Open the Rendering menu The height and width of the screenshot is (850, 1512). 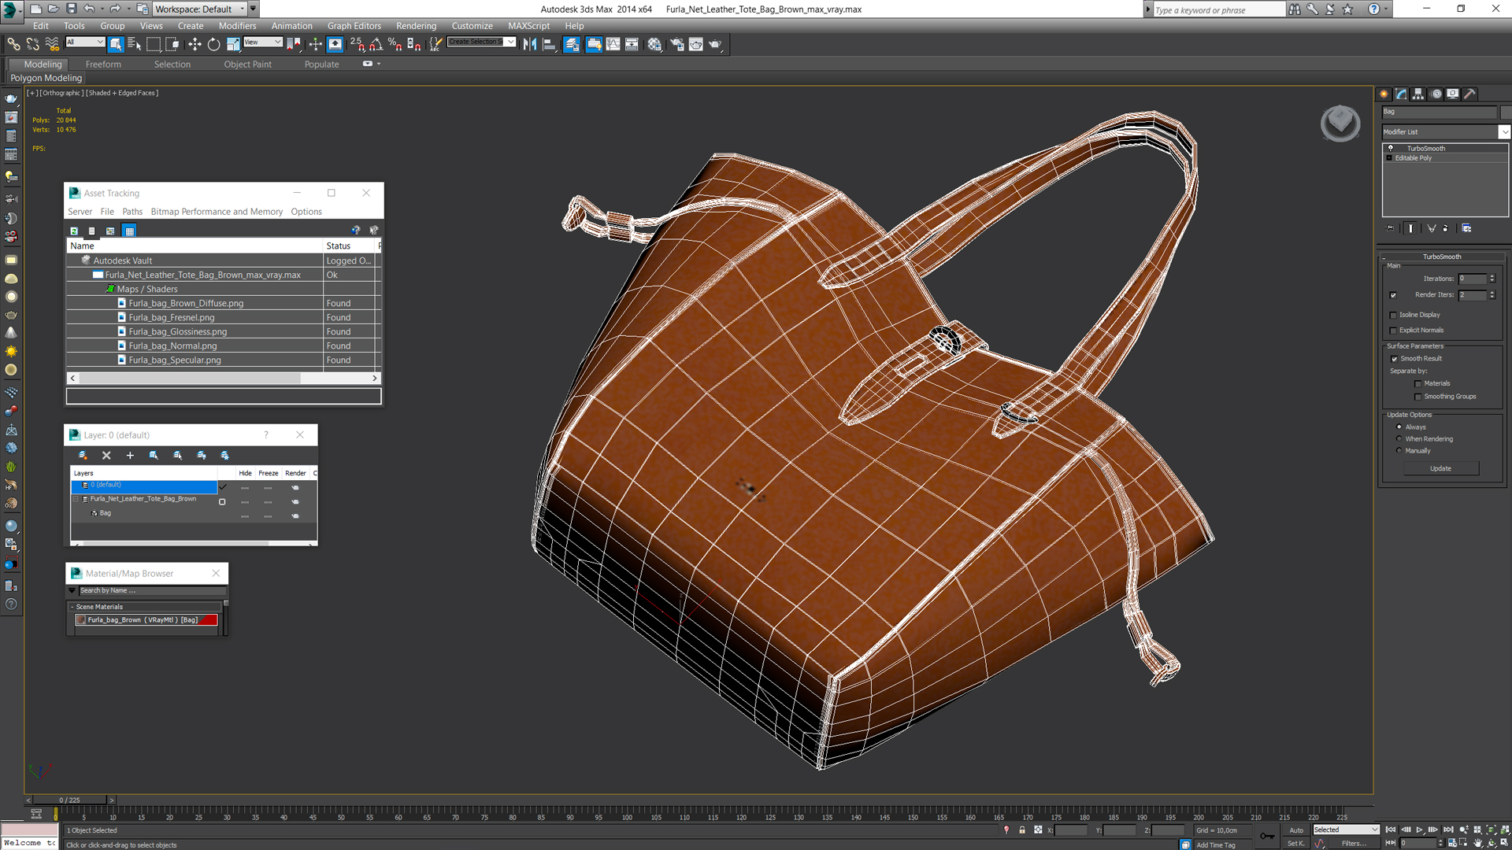(416, 26)
